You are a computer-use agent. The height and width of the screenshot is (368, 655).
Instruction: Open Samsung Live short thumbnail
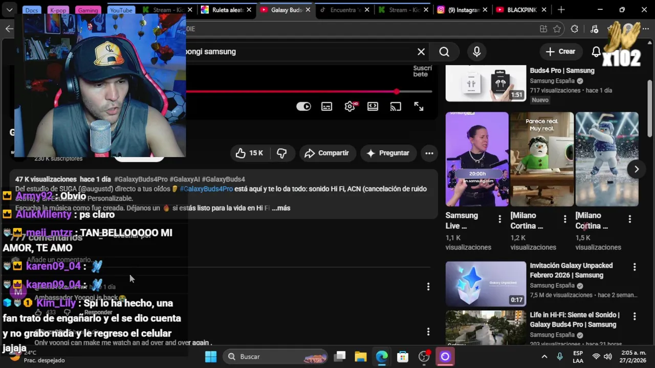[x=477, y=159]
